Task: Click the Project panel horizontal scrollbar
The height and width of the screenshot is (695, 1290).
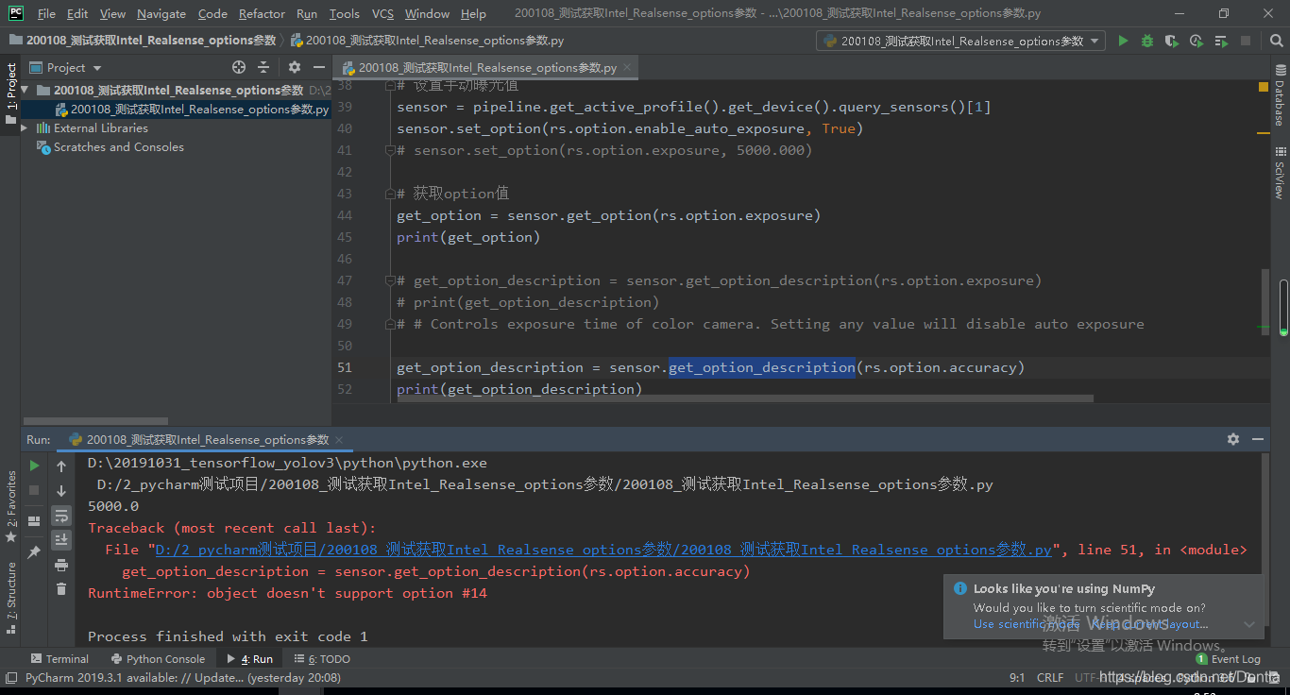Action: 95,421
